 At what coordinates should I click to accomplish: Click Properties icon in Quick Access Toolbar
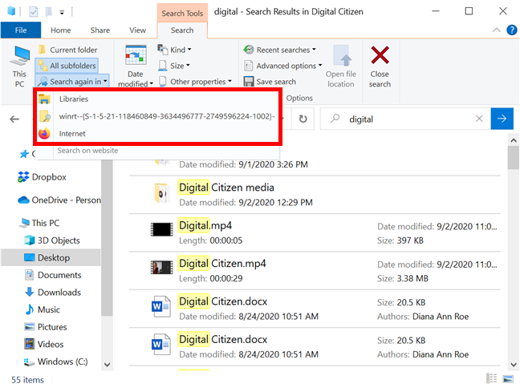(x=34, y=12)
